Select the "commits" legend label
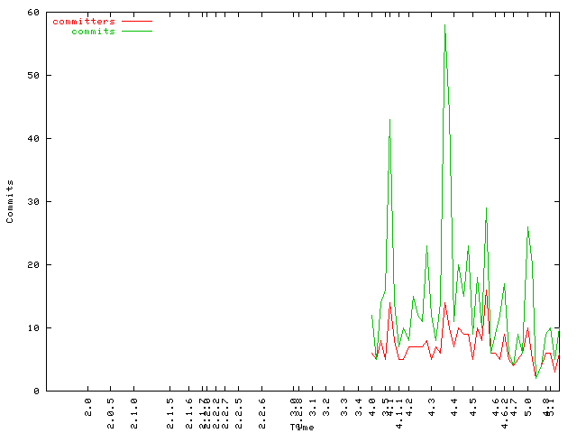 [93, 31]
